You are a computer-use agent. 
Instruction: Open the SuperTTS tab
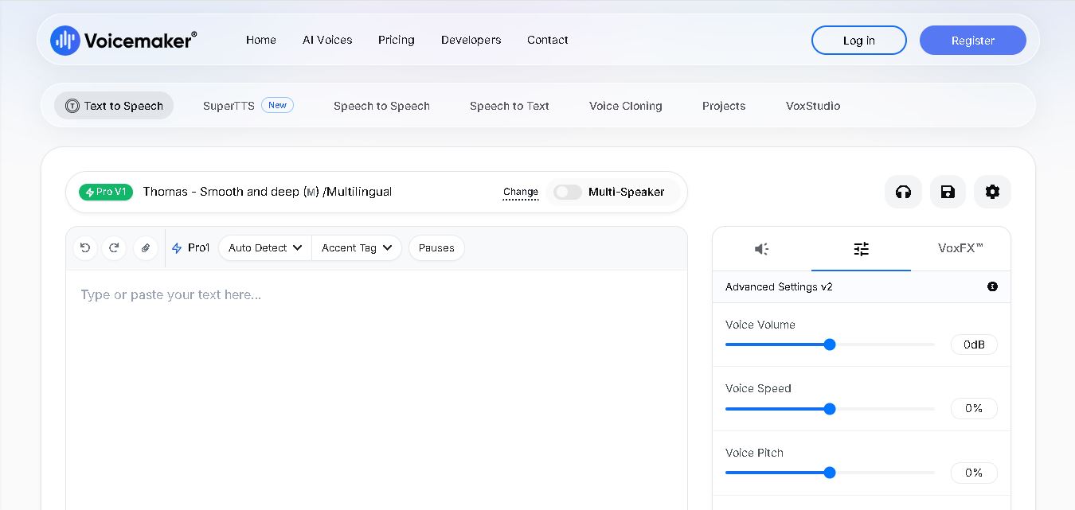(248, 106)
